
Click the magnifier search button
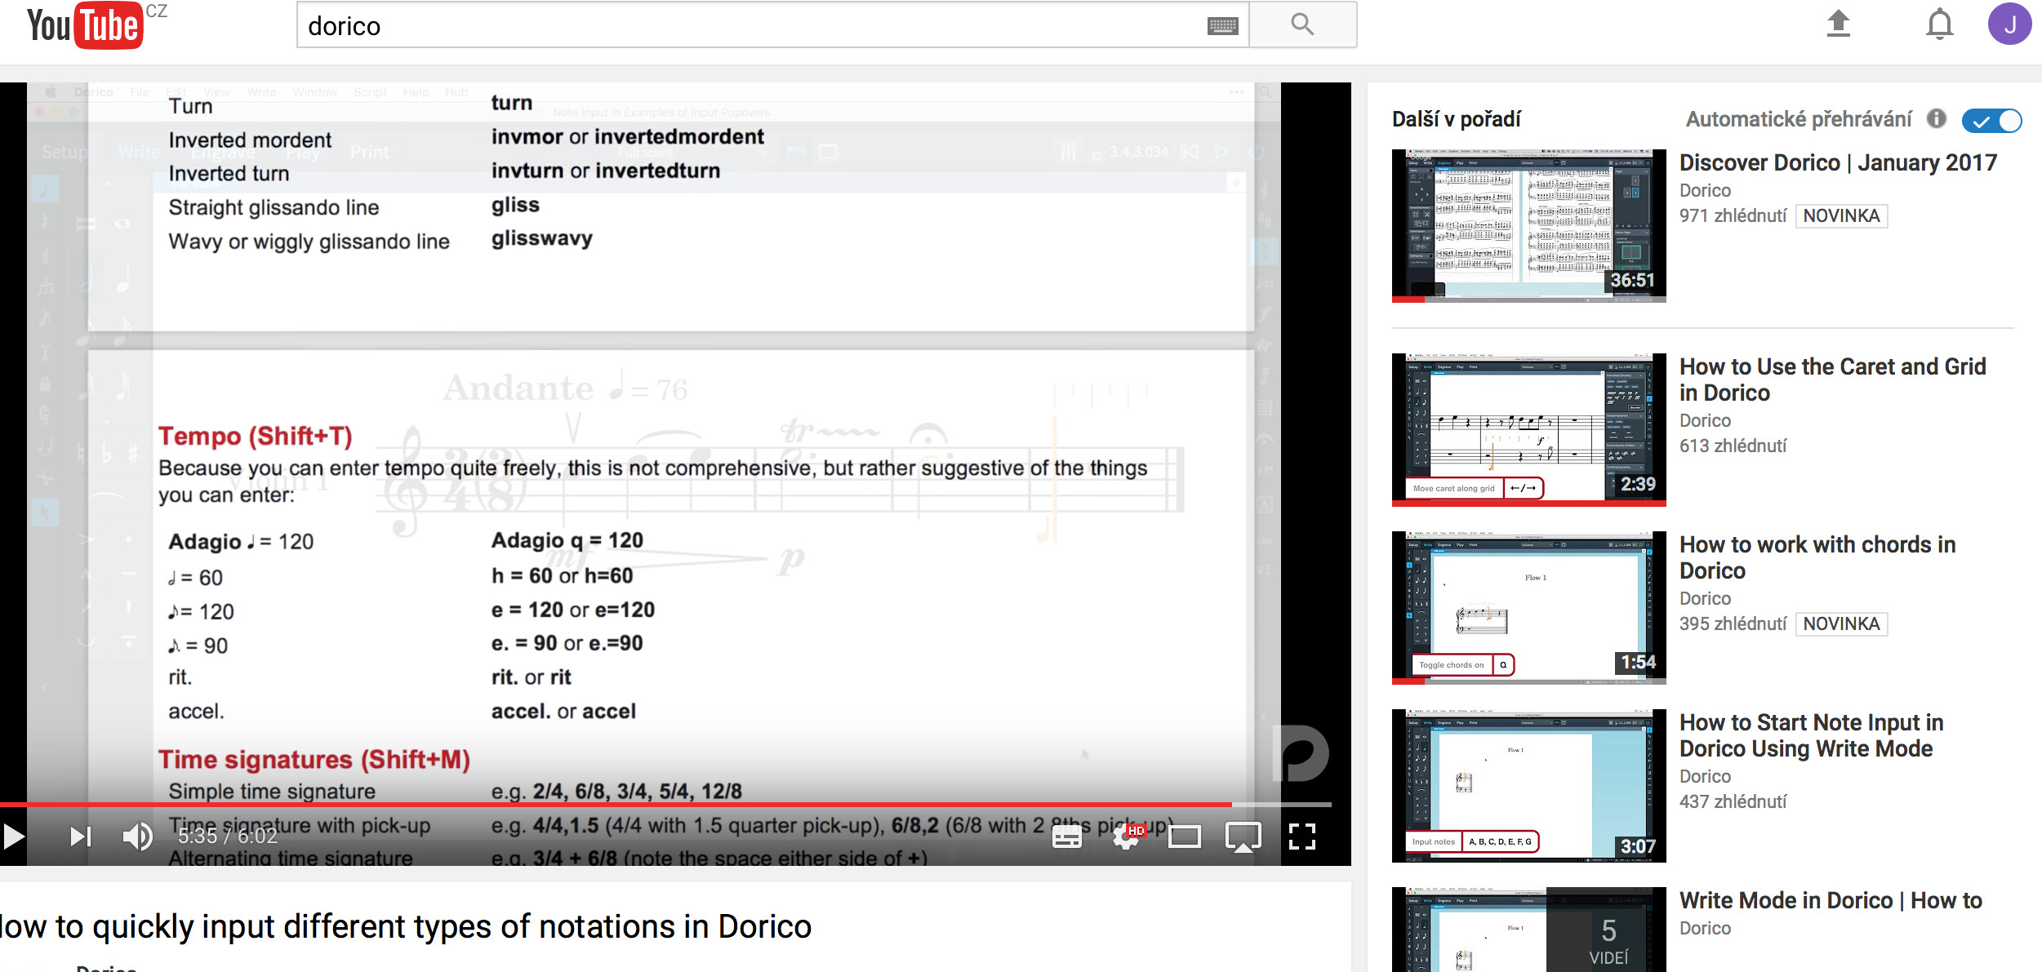coord(1303,24)
